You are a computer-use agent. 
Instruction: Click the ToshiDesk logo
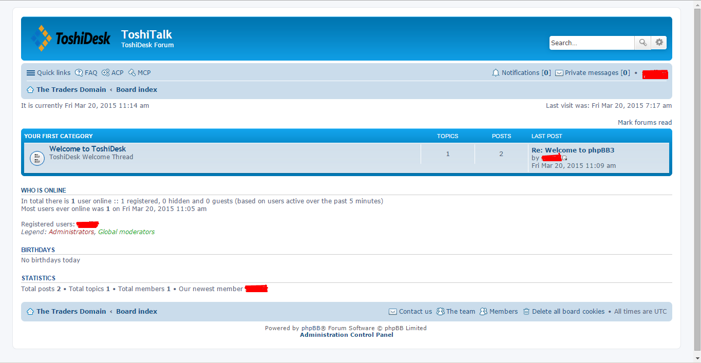tap(70, 39)
